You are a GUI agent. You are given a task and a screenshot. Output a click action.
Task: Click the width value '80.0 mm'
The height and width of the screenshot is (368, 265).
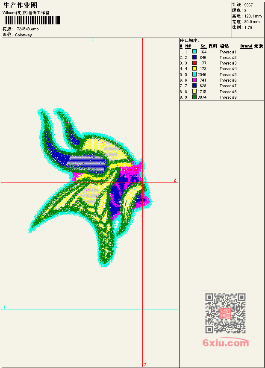point(252,22)
